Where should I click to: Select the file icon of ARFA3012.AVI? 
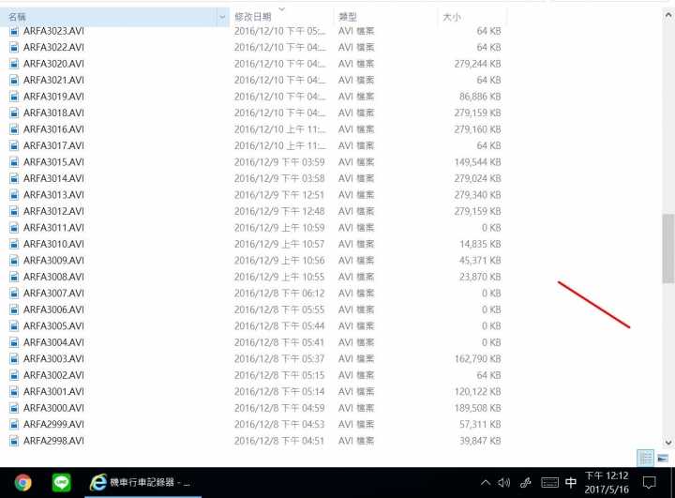click(14, 211)
